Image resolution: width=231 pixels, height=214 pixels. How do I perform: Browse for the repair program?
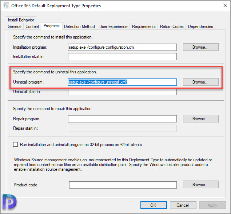click(x=201, y=119)
